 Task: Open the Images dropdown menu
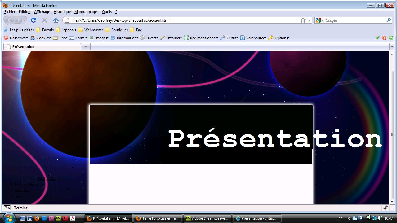(x=99, y=38)
